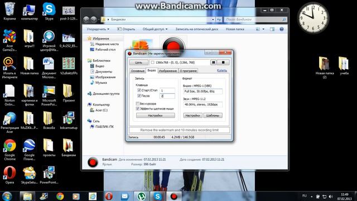
Task: Click the volume icon in system tray
Action: pos(331,197)
